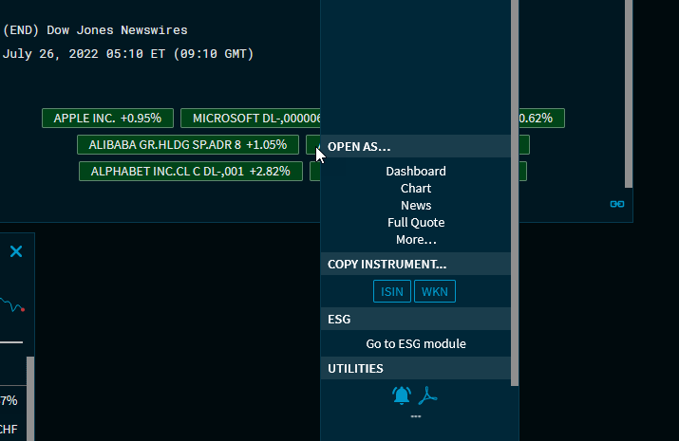
Task: Click the news panel scrollbar on right
Action: pyautogui.click(x=628, y=95)
